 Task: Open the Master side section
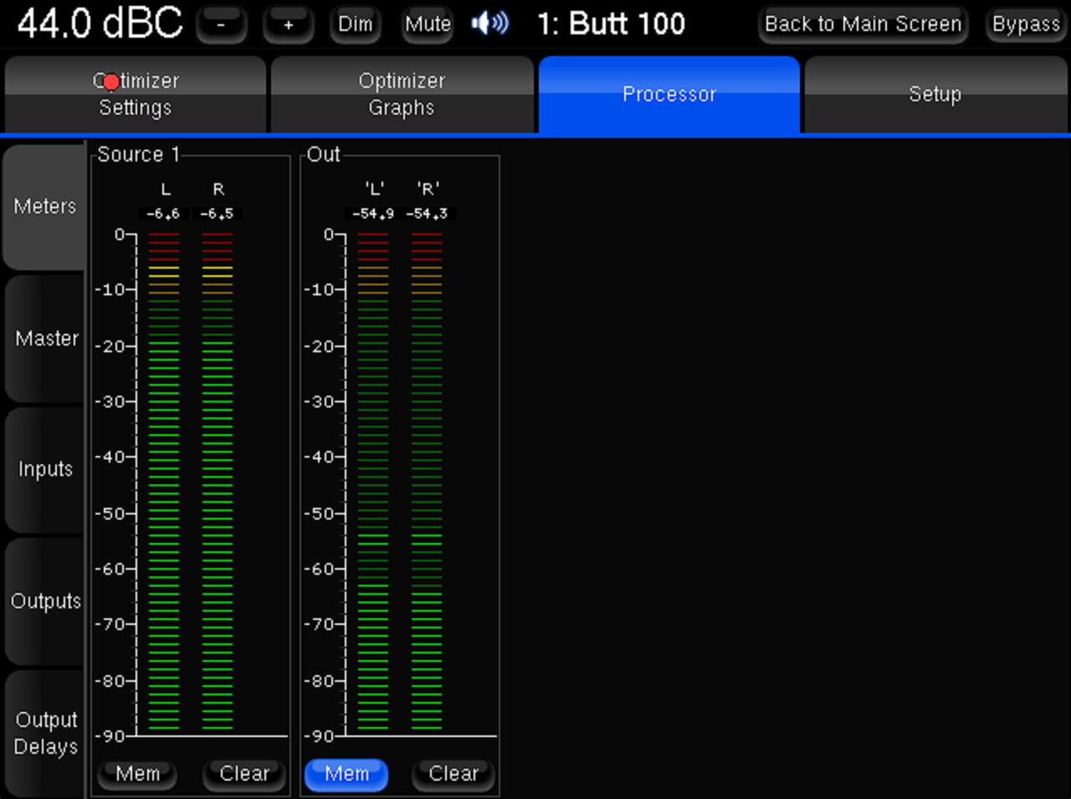[46, 339]
